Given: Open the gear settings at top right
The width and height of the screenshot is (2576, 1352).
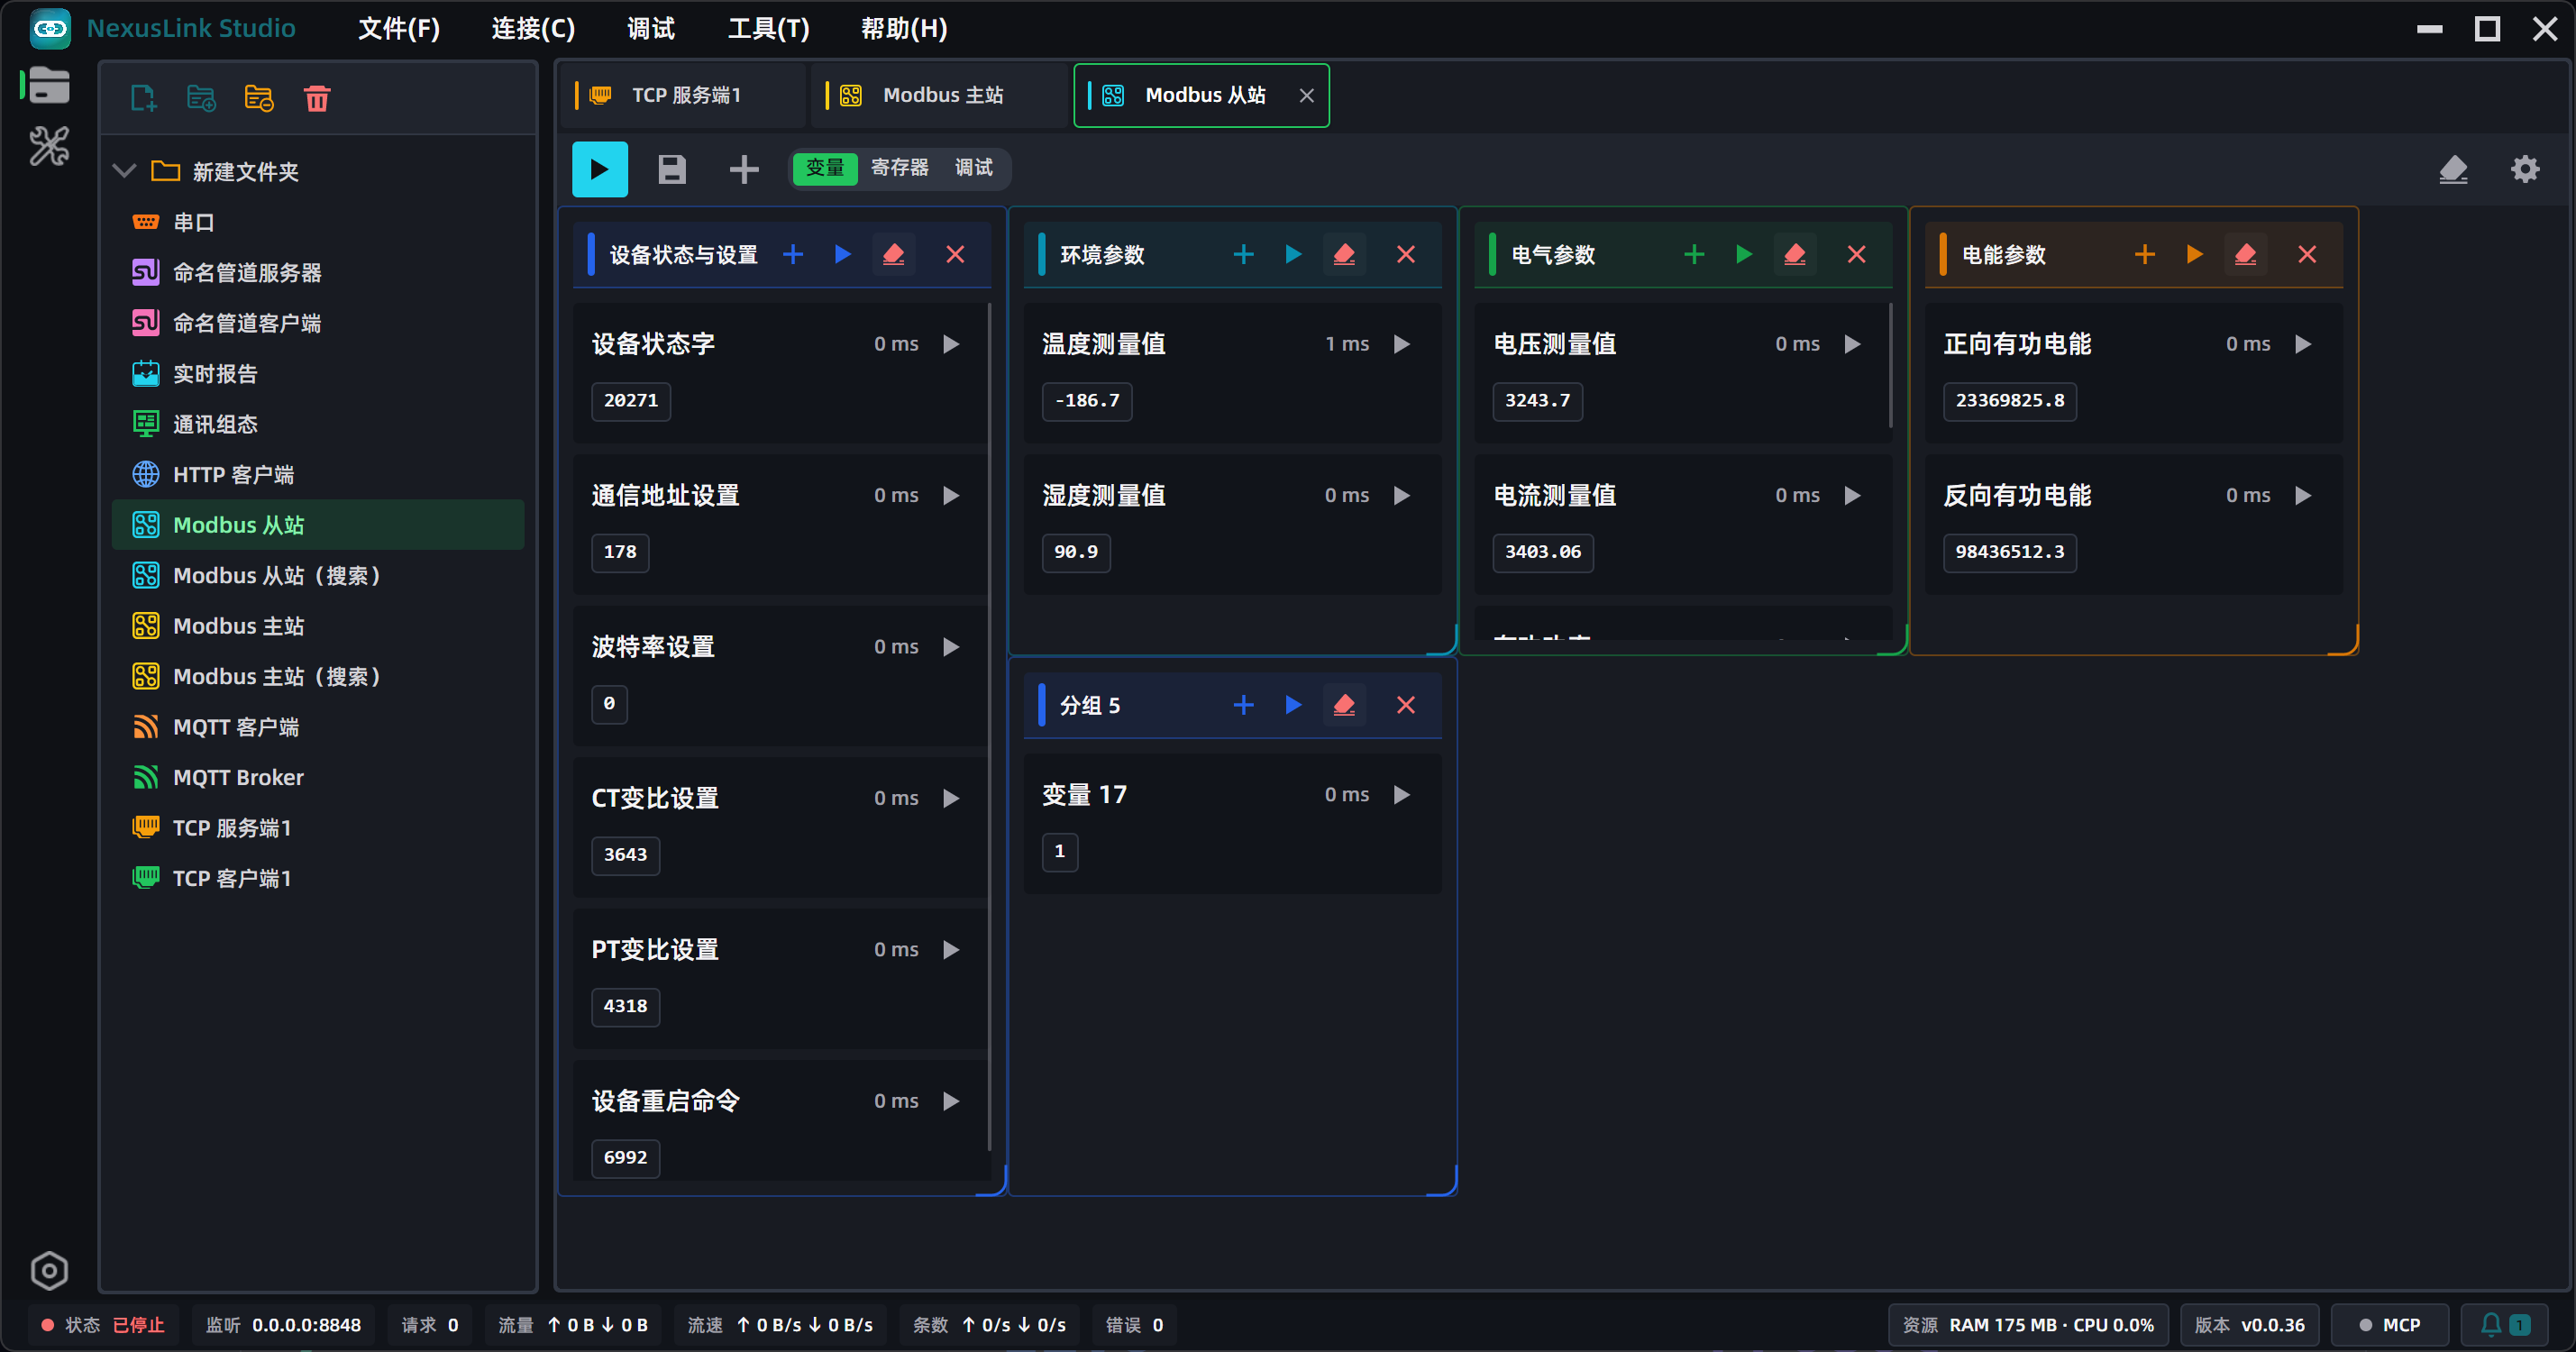Looking at the screenshot, I should pos(2525,169).
